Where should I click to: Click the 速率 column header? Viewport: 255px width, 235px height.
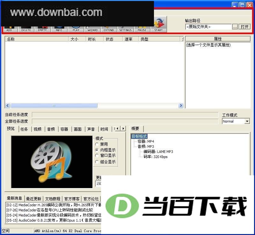(130, 39)
